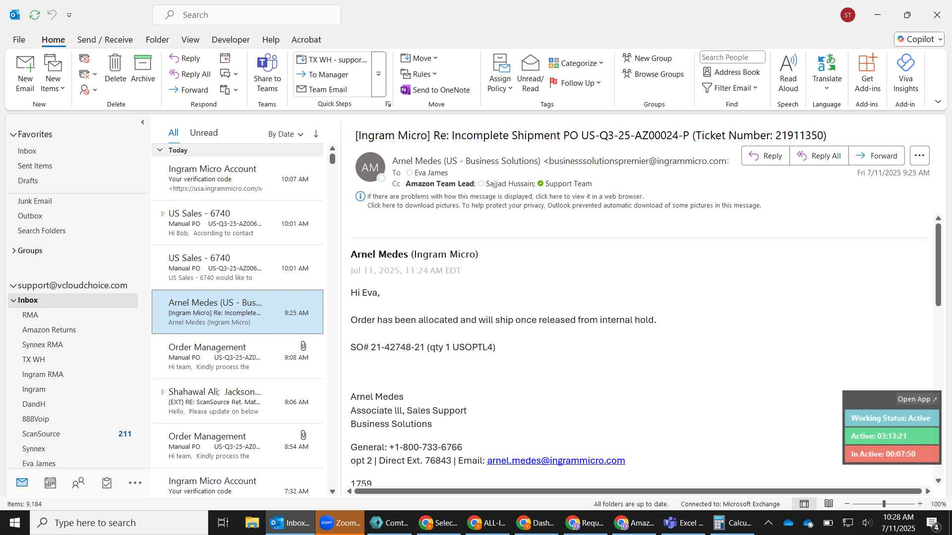Expand the Quick Steps gallery
952x535 pixels.
click(x=378, y=74)
